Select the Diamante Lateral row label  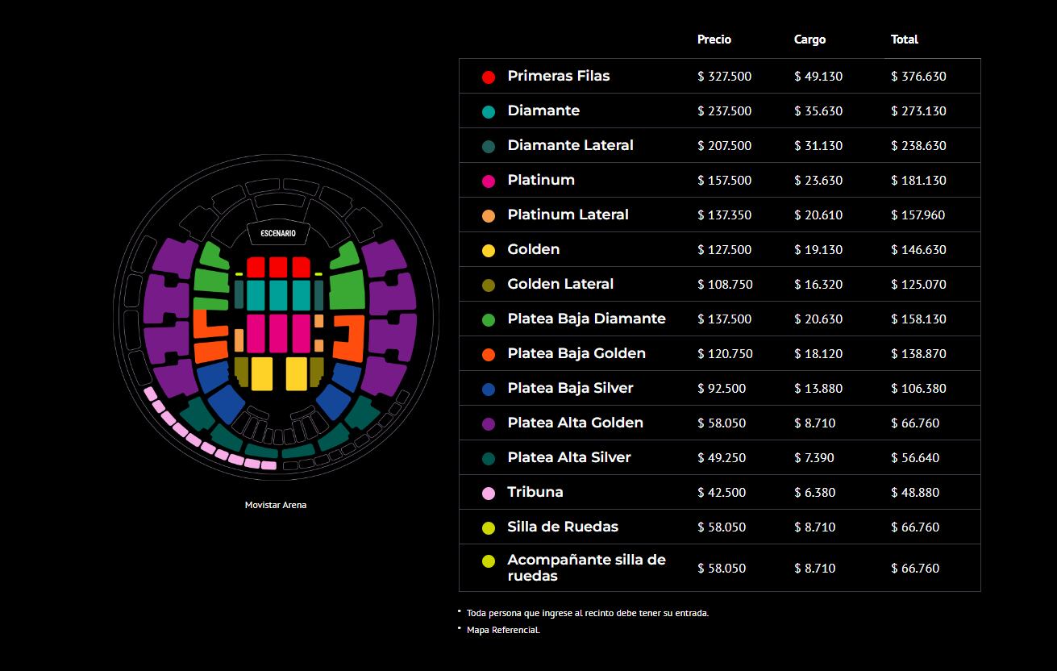(570, 145)
